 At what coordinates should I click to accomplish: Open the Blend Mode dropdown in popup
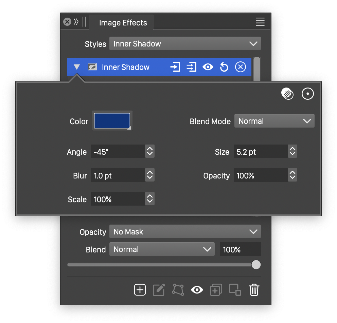[x=274, y=121]
